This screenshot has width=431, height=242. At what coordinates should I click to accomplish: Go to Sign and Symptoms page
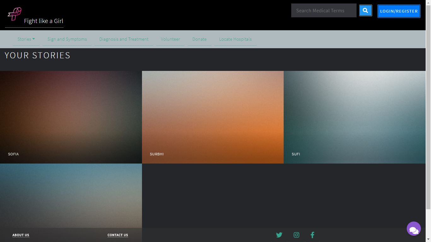click(x=67, y=39)
